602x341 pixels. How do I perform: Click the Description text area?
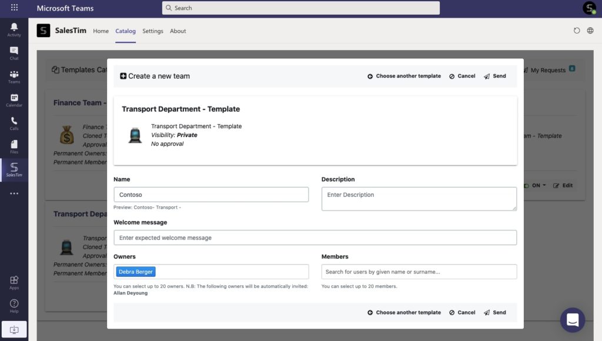(x=419, y=199)
